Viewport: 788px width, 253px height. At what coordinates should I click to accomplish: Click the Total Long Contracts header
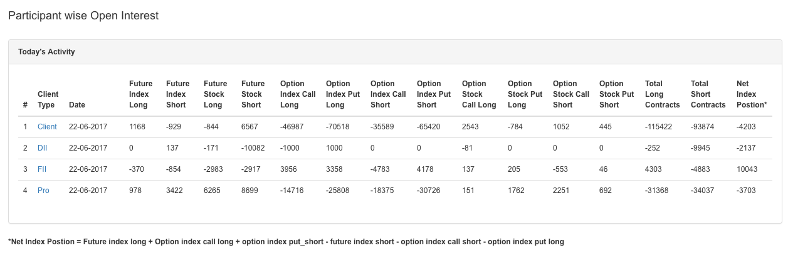(x=663, y=94)
